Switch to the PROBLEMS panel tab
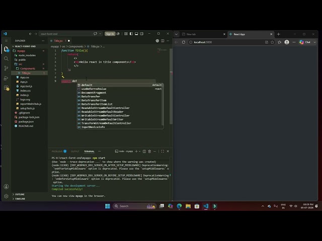322x241 pixels. pos(59,152)
